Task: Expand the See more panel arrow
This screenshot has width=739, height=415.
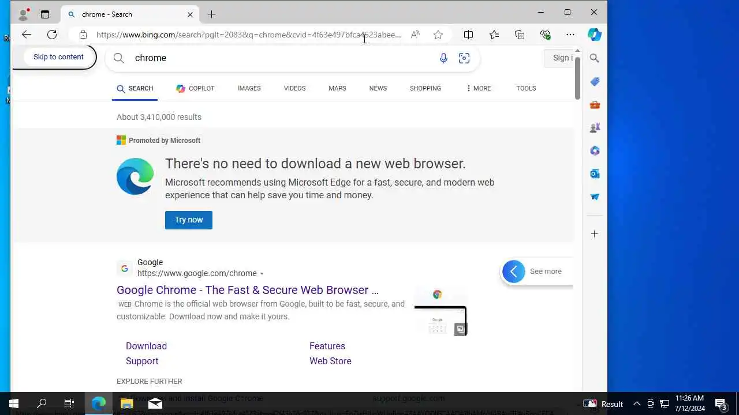Action: tap(514, 271)
